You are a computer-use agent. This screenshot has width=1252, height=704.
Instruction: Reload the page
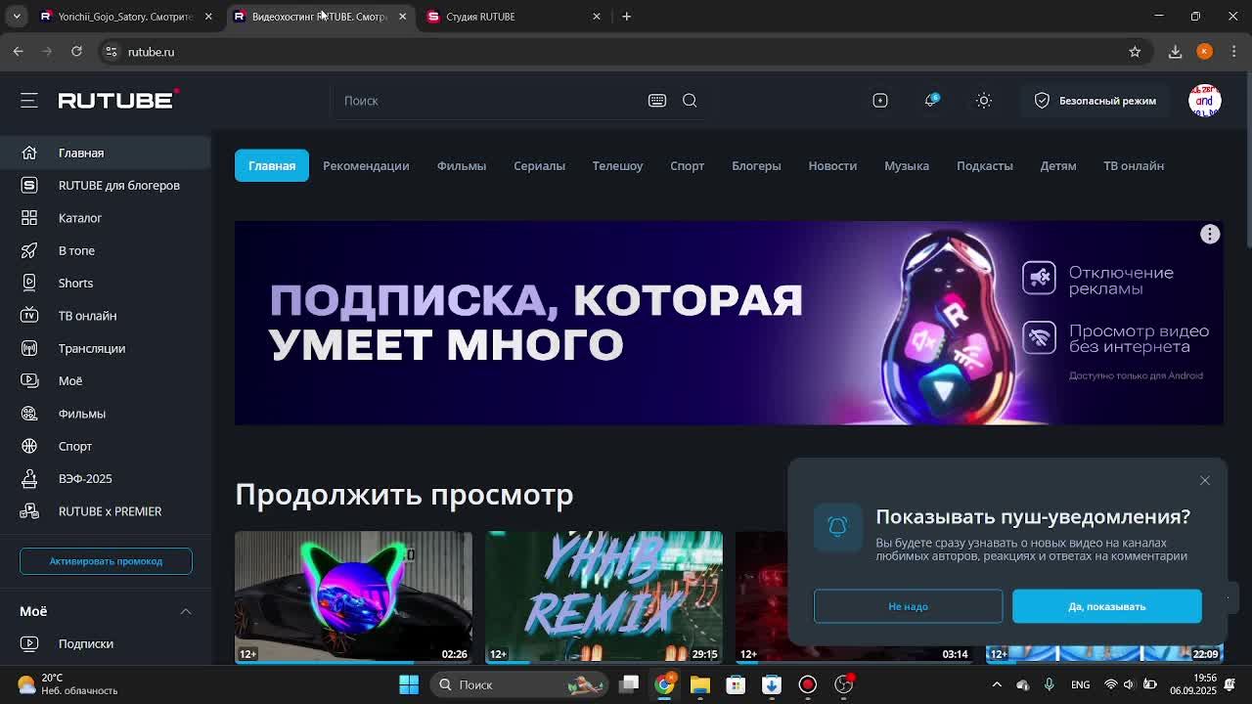pos(76,52)
